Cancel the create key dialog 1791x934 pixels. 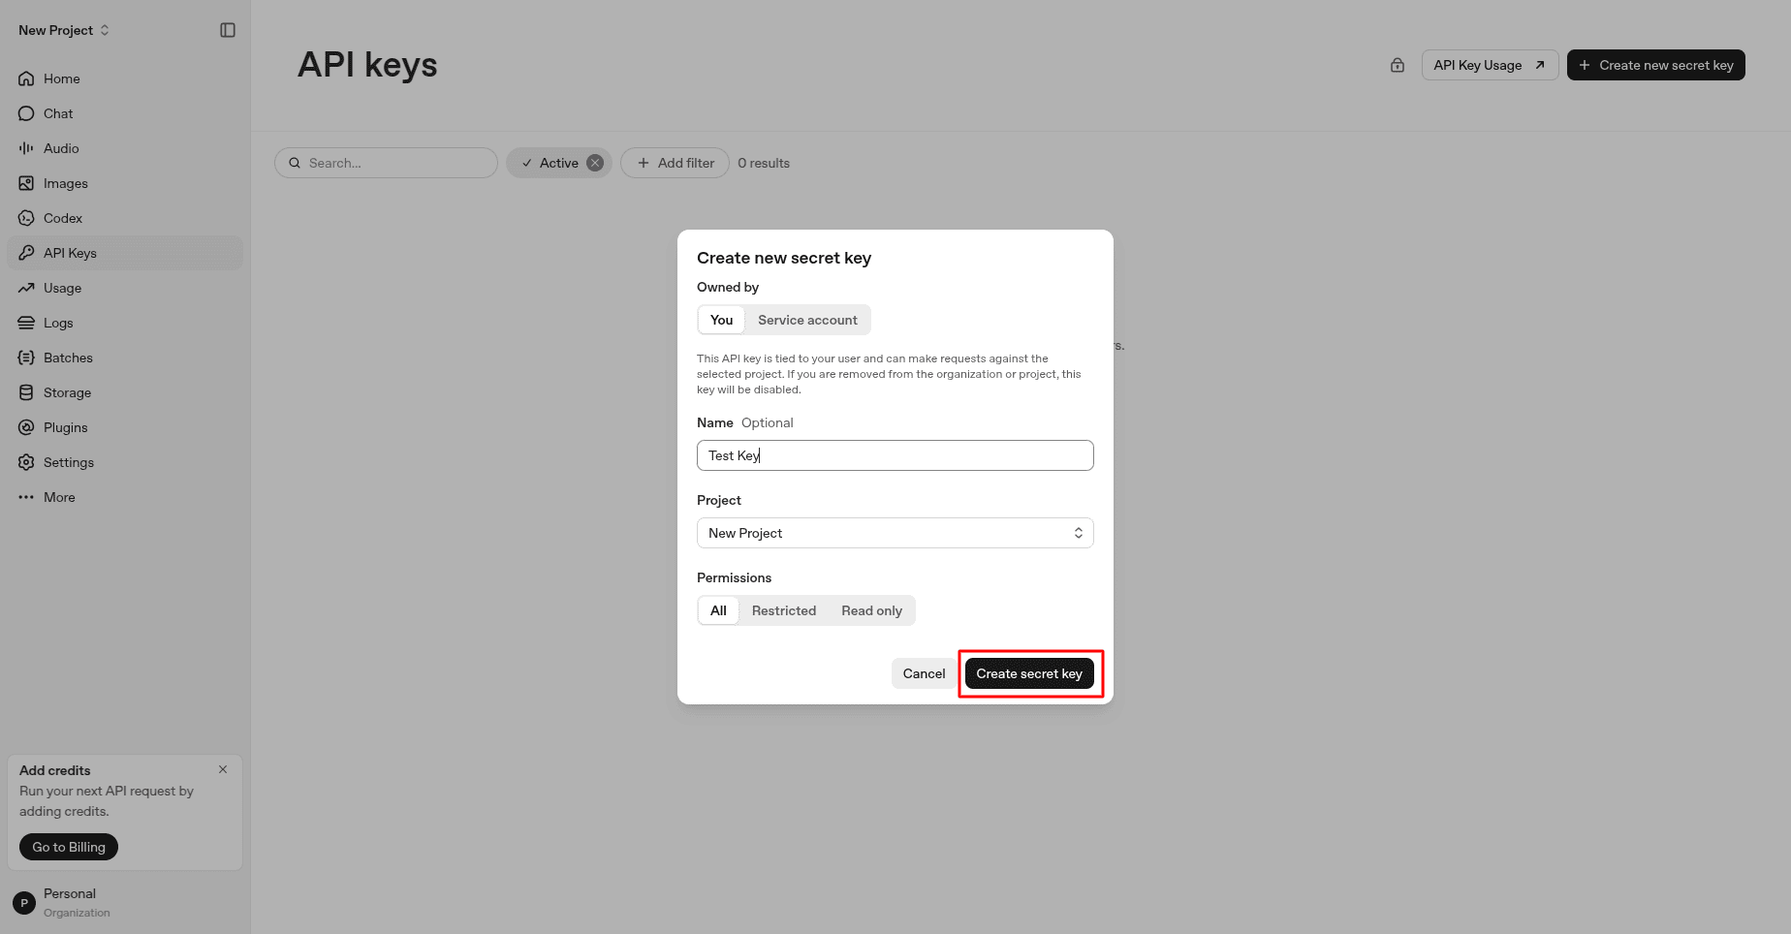click(x=924, y=673)
